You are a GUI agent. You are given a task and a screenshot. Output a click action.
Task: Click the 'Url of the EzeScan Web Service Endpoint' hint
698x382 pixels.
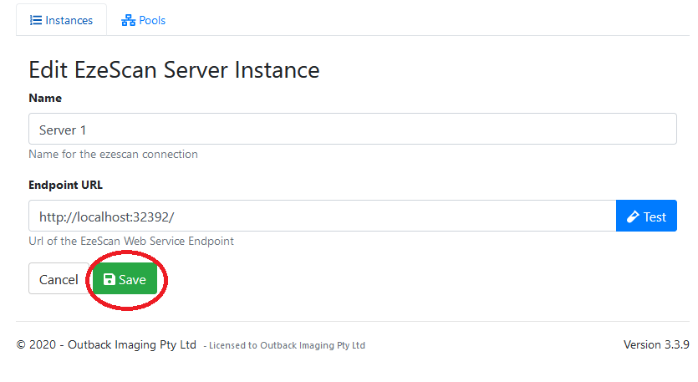(x=131, y=242)
